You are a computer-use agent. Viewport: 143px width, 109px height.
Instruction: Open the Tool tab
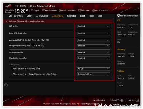91,16
